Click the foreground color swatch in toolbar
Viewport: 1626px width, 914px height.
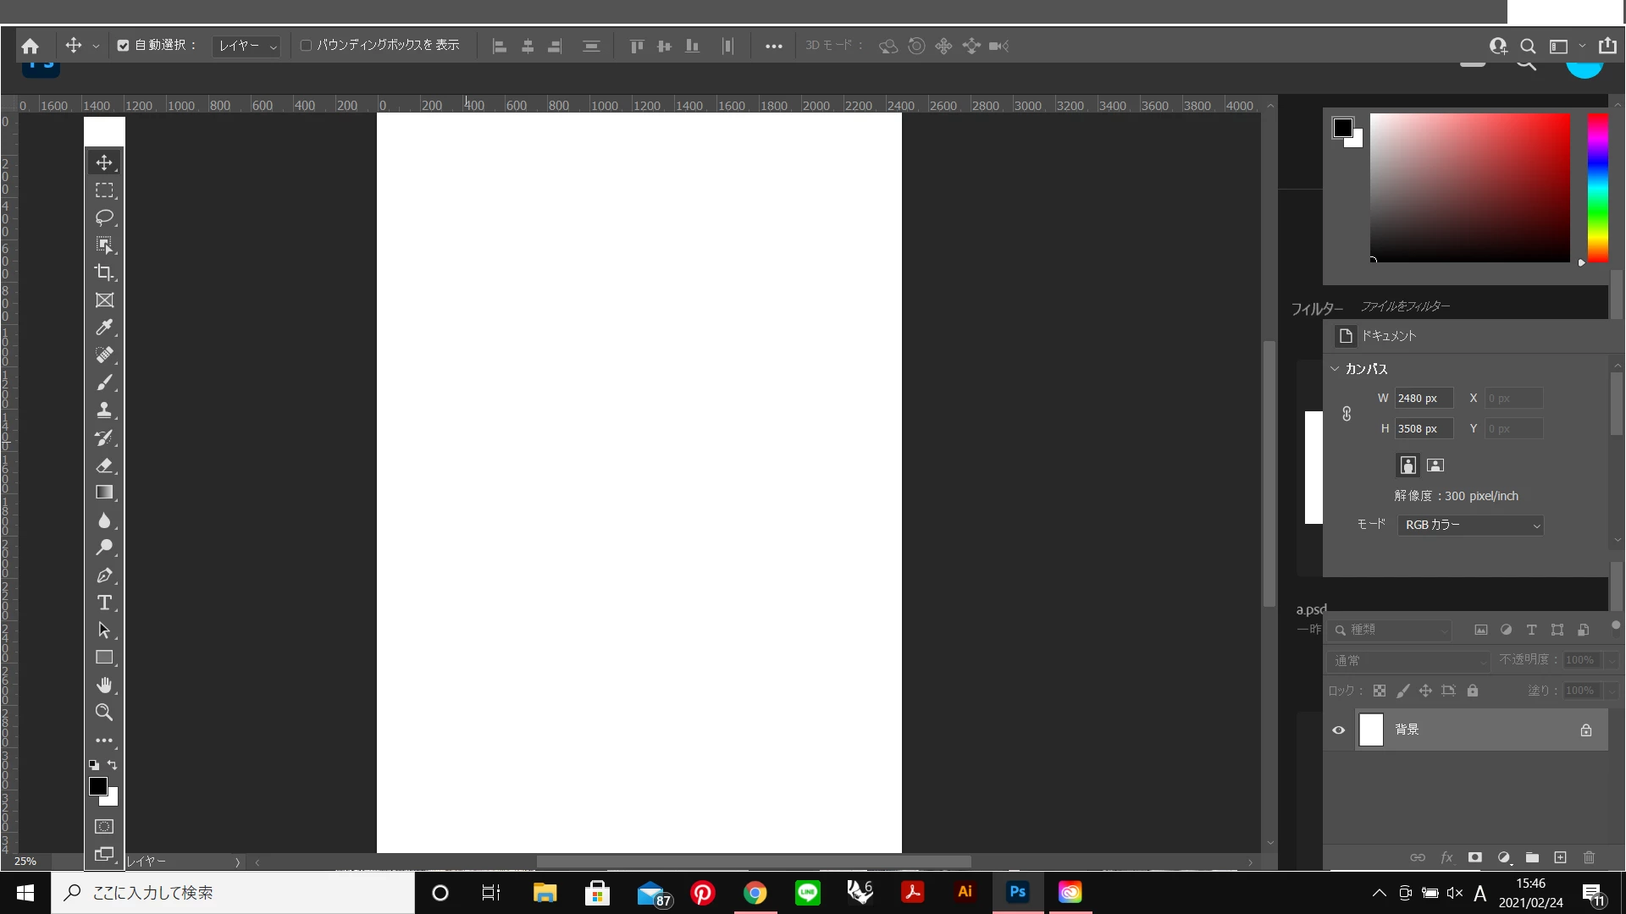pyautogui.click(x=97, y=786)
